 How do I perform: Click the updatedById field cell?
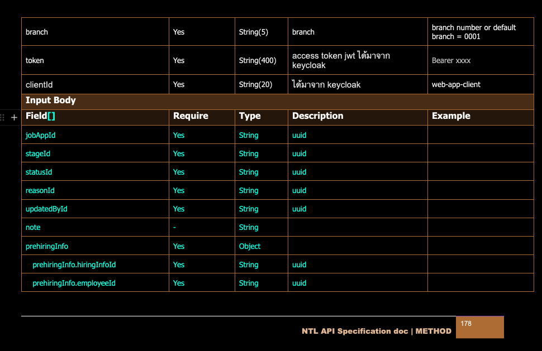pyautogui.click(x=46, y=209)
